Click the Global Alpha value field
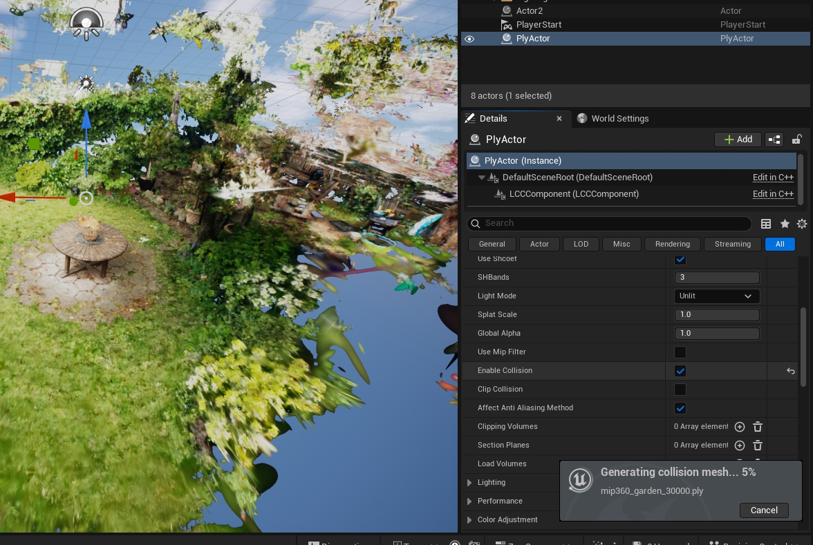This screenshot has width=813, height=545. pyautogui.click(x=716, y=333)
